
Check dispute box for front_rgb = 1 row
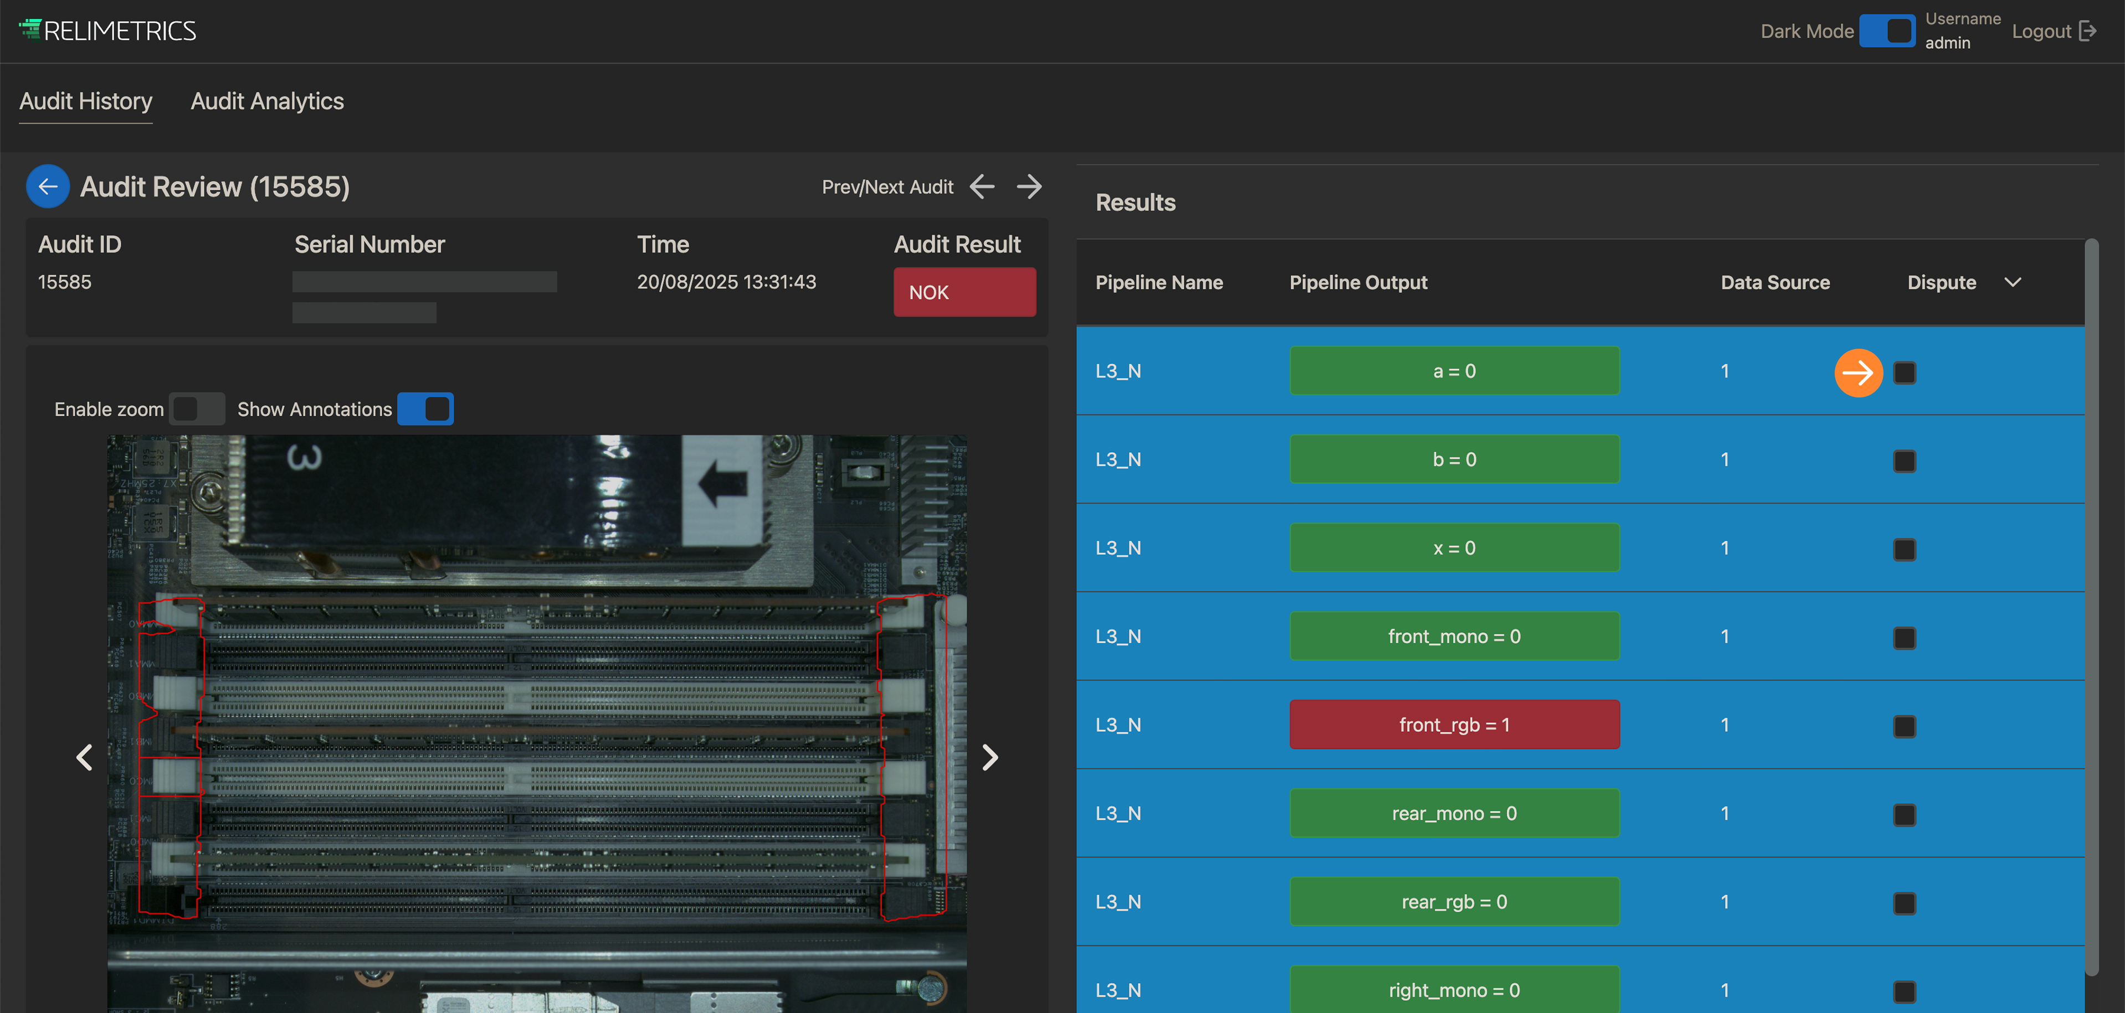pyautogui.click(x=1904, y=726)
